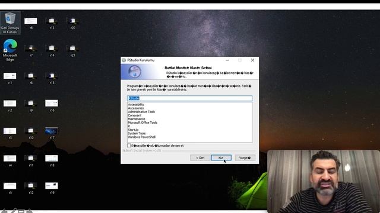Select the r8 desktop file
This screenshot has height=213, width=380.
coord(31,78)
